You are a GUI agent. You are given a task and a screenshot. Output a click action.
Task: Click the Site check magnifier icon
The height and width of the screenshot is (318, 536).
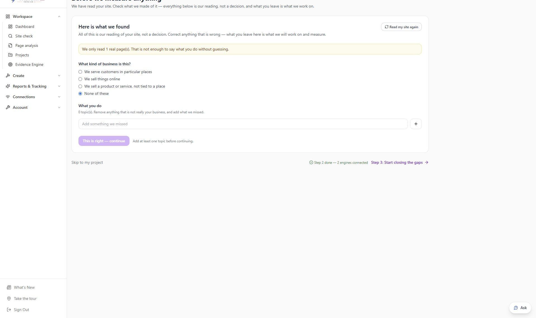click(x=10, y=36)
